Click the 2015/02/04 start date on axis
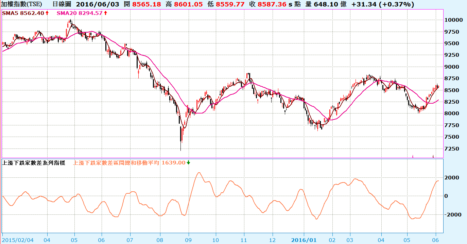 click(x=17, y=240)
